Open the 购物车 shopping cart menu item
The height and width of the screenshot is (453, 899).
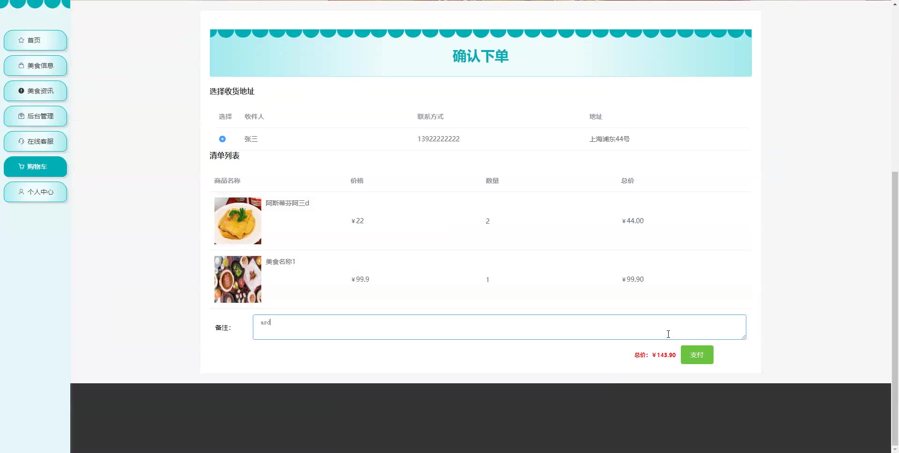click(35, 167)
